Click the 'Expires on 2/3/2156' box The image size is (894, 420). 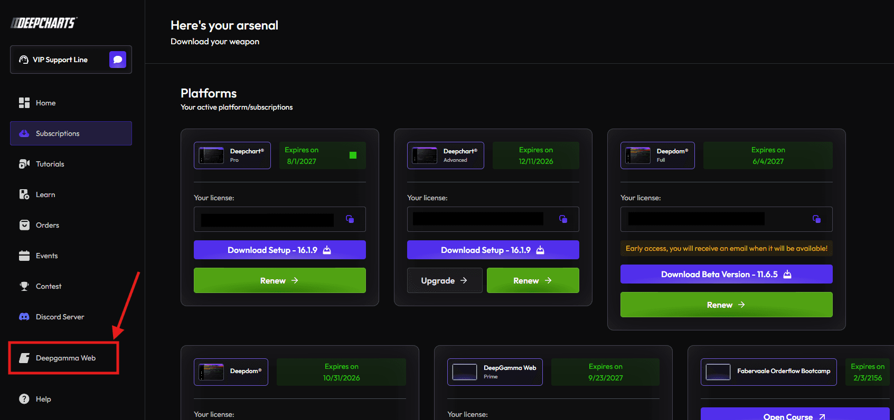pyautogui.click(x=868, y=372)
